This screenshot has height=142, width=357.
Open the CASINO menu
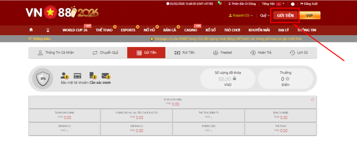tap(191, 30)
